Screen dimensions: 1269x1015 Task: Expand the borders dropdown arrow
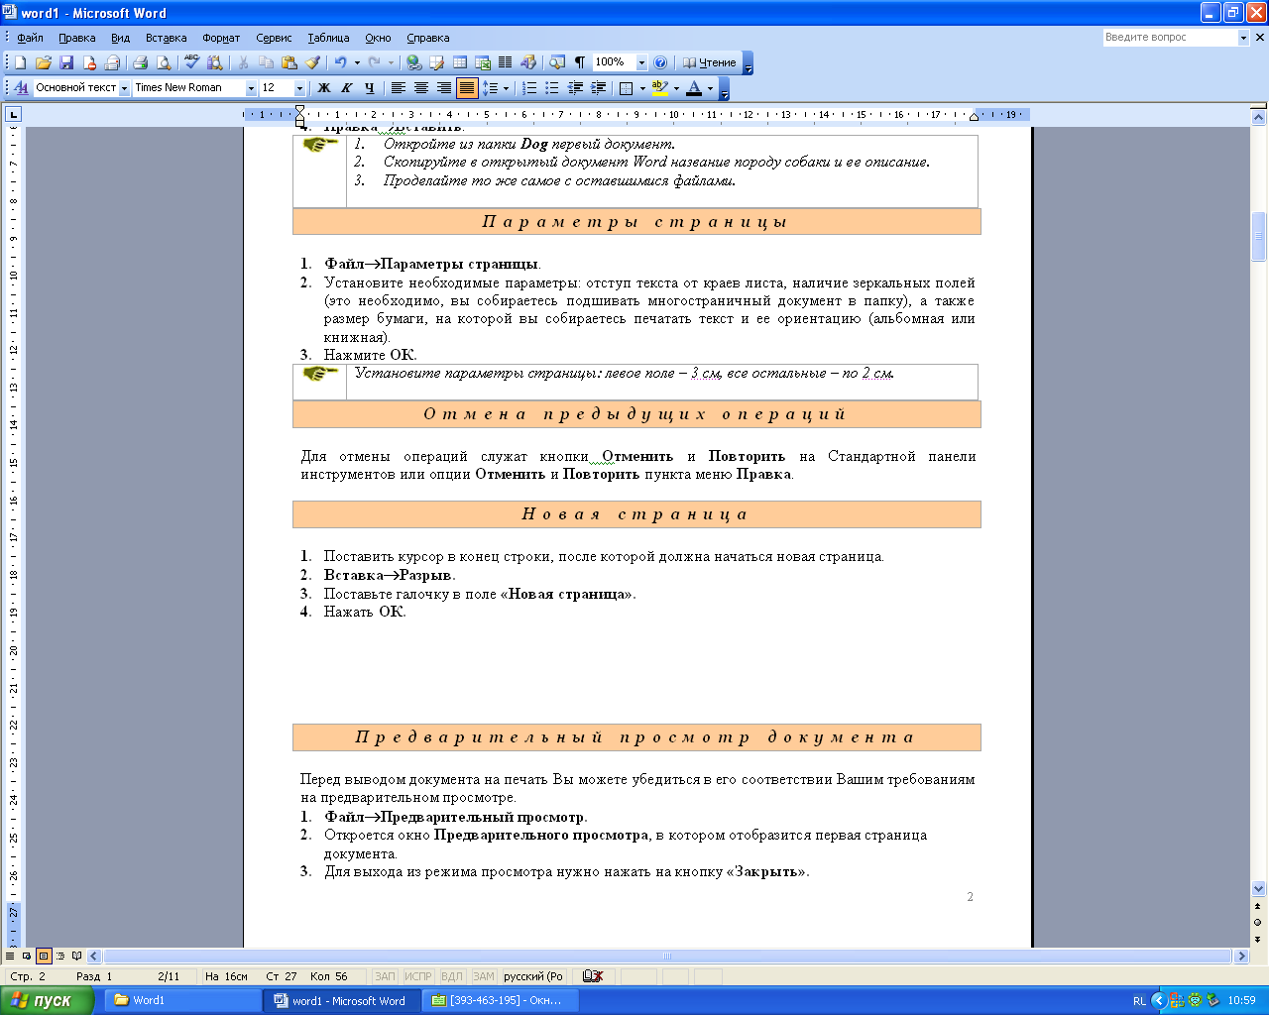coord(642,88)
